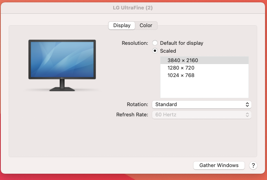This screenshot has height=180, width=267.
Task: Open the Refresh Rate 60 Hertz dropdown
Action: pyautogui.click(x=201, y=114)
